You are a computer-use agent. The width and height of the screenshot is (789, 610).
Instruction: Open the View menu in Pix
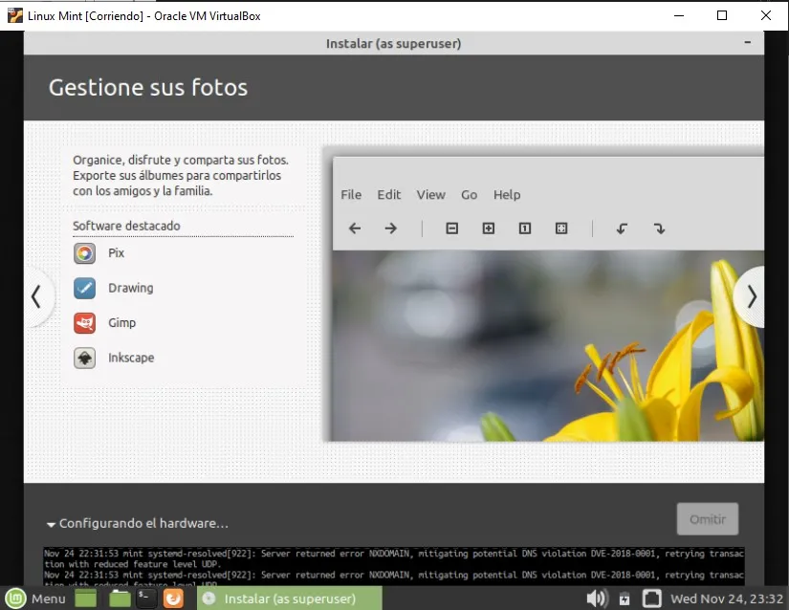pyautogui.click(x=430, y=195)
